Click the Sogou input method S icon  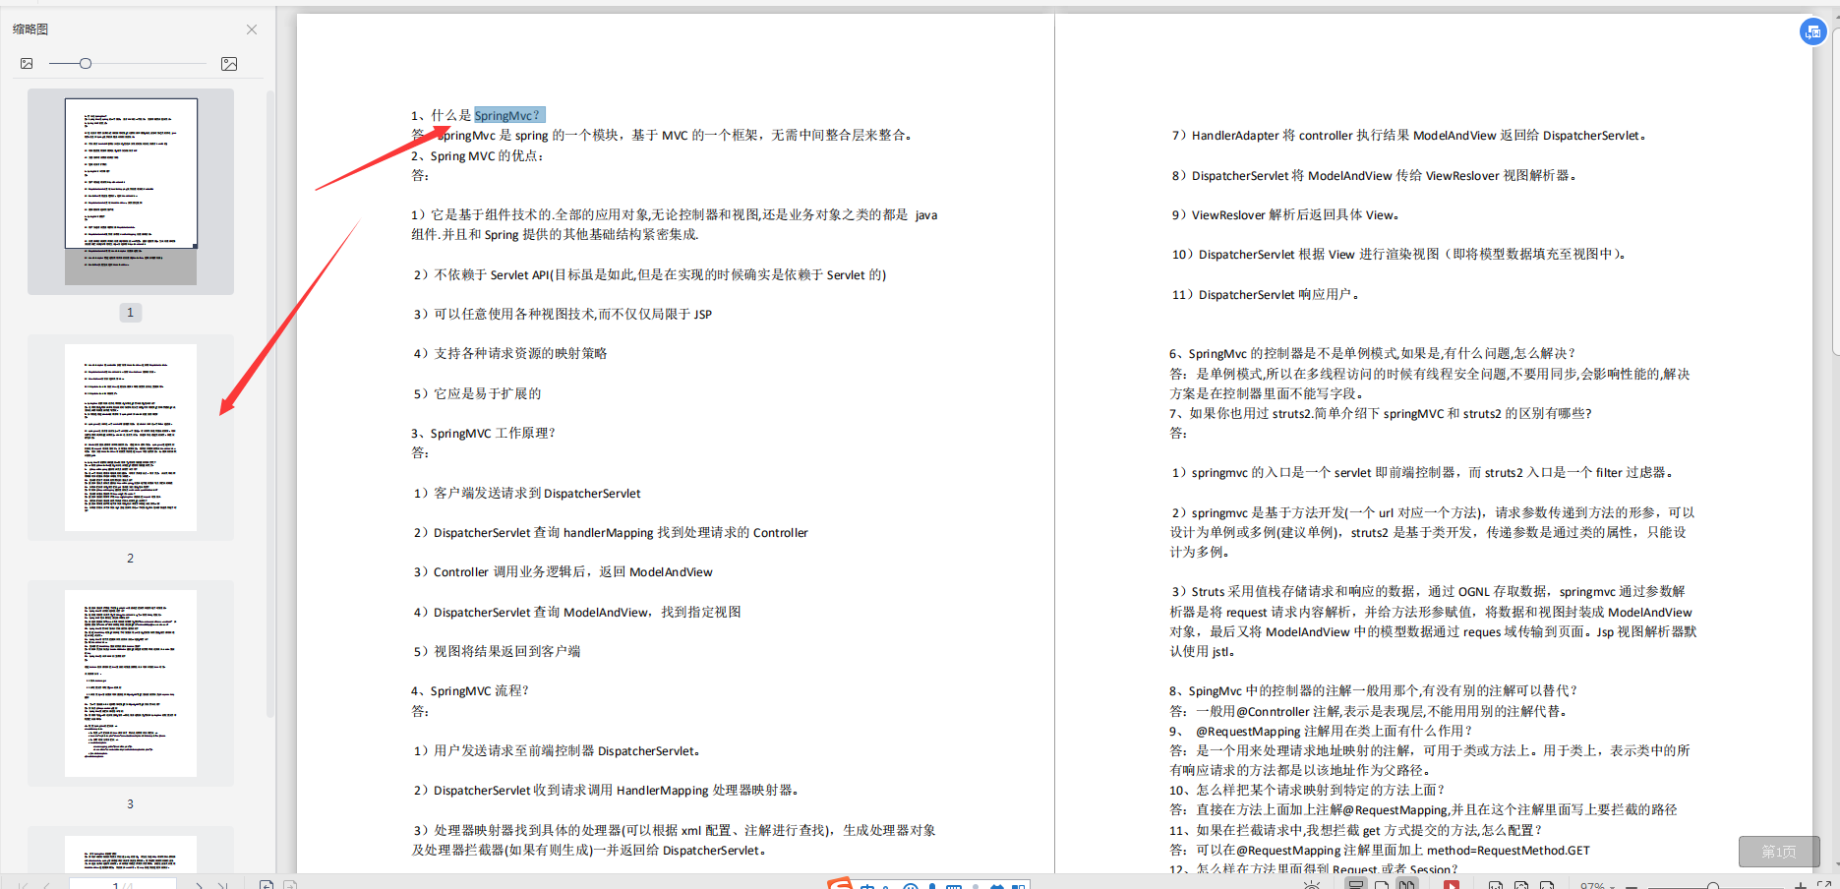[840, 883]
